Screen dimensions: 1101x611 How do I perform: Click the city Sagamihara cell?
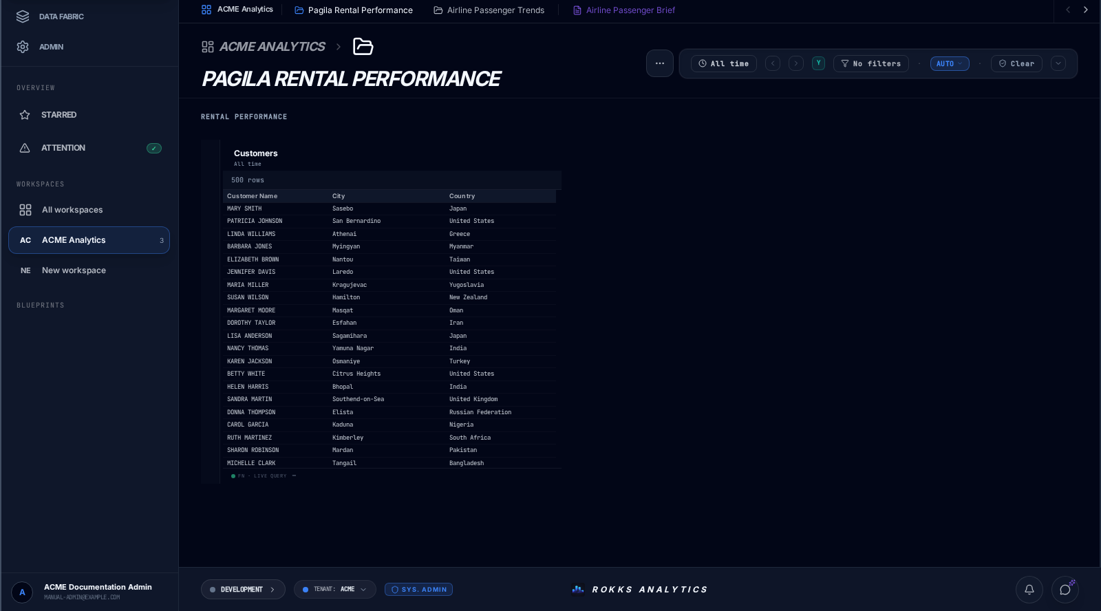[x=350, y=336]
